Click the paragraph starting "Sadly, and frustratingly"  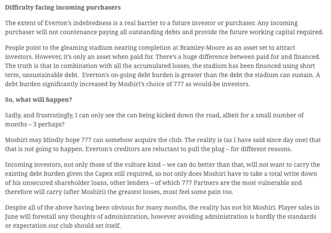(155, 119)
